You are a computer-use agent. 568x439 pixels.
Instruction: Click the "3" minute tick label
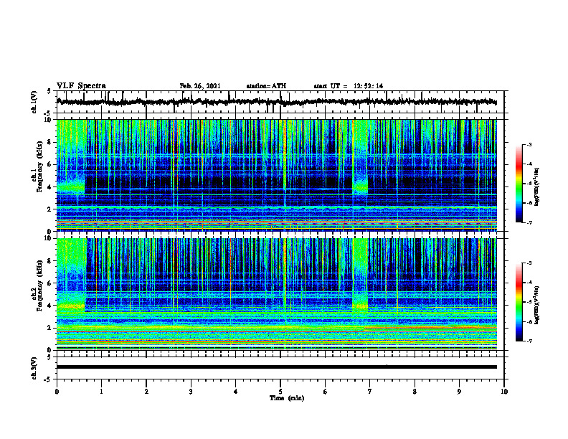tap(191, 392)
